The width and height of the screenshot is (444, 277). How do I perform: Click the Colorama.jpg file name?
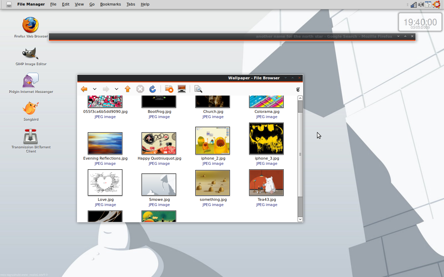coord(267,112)
